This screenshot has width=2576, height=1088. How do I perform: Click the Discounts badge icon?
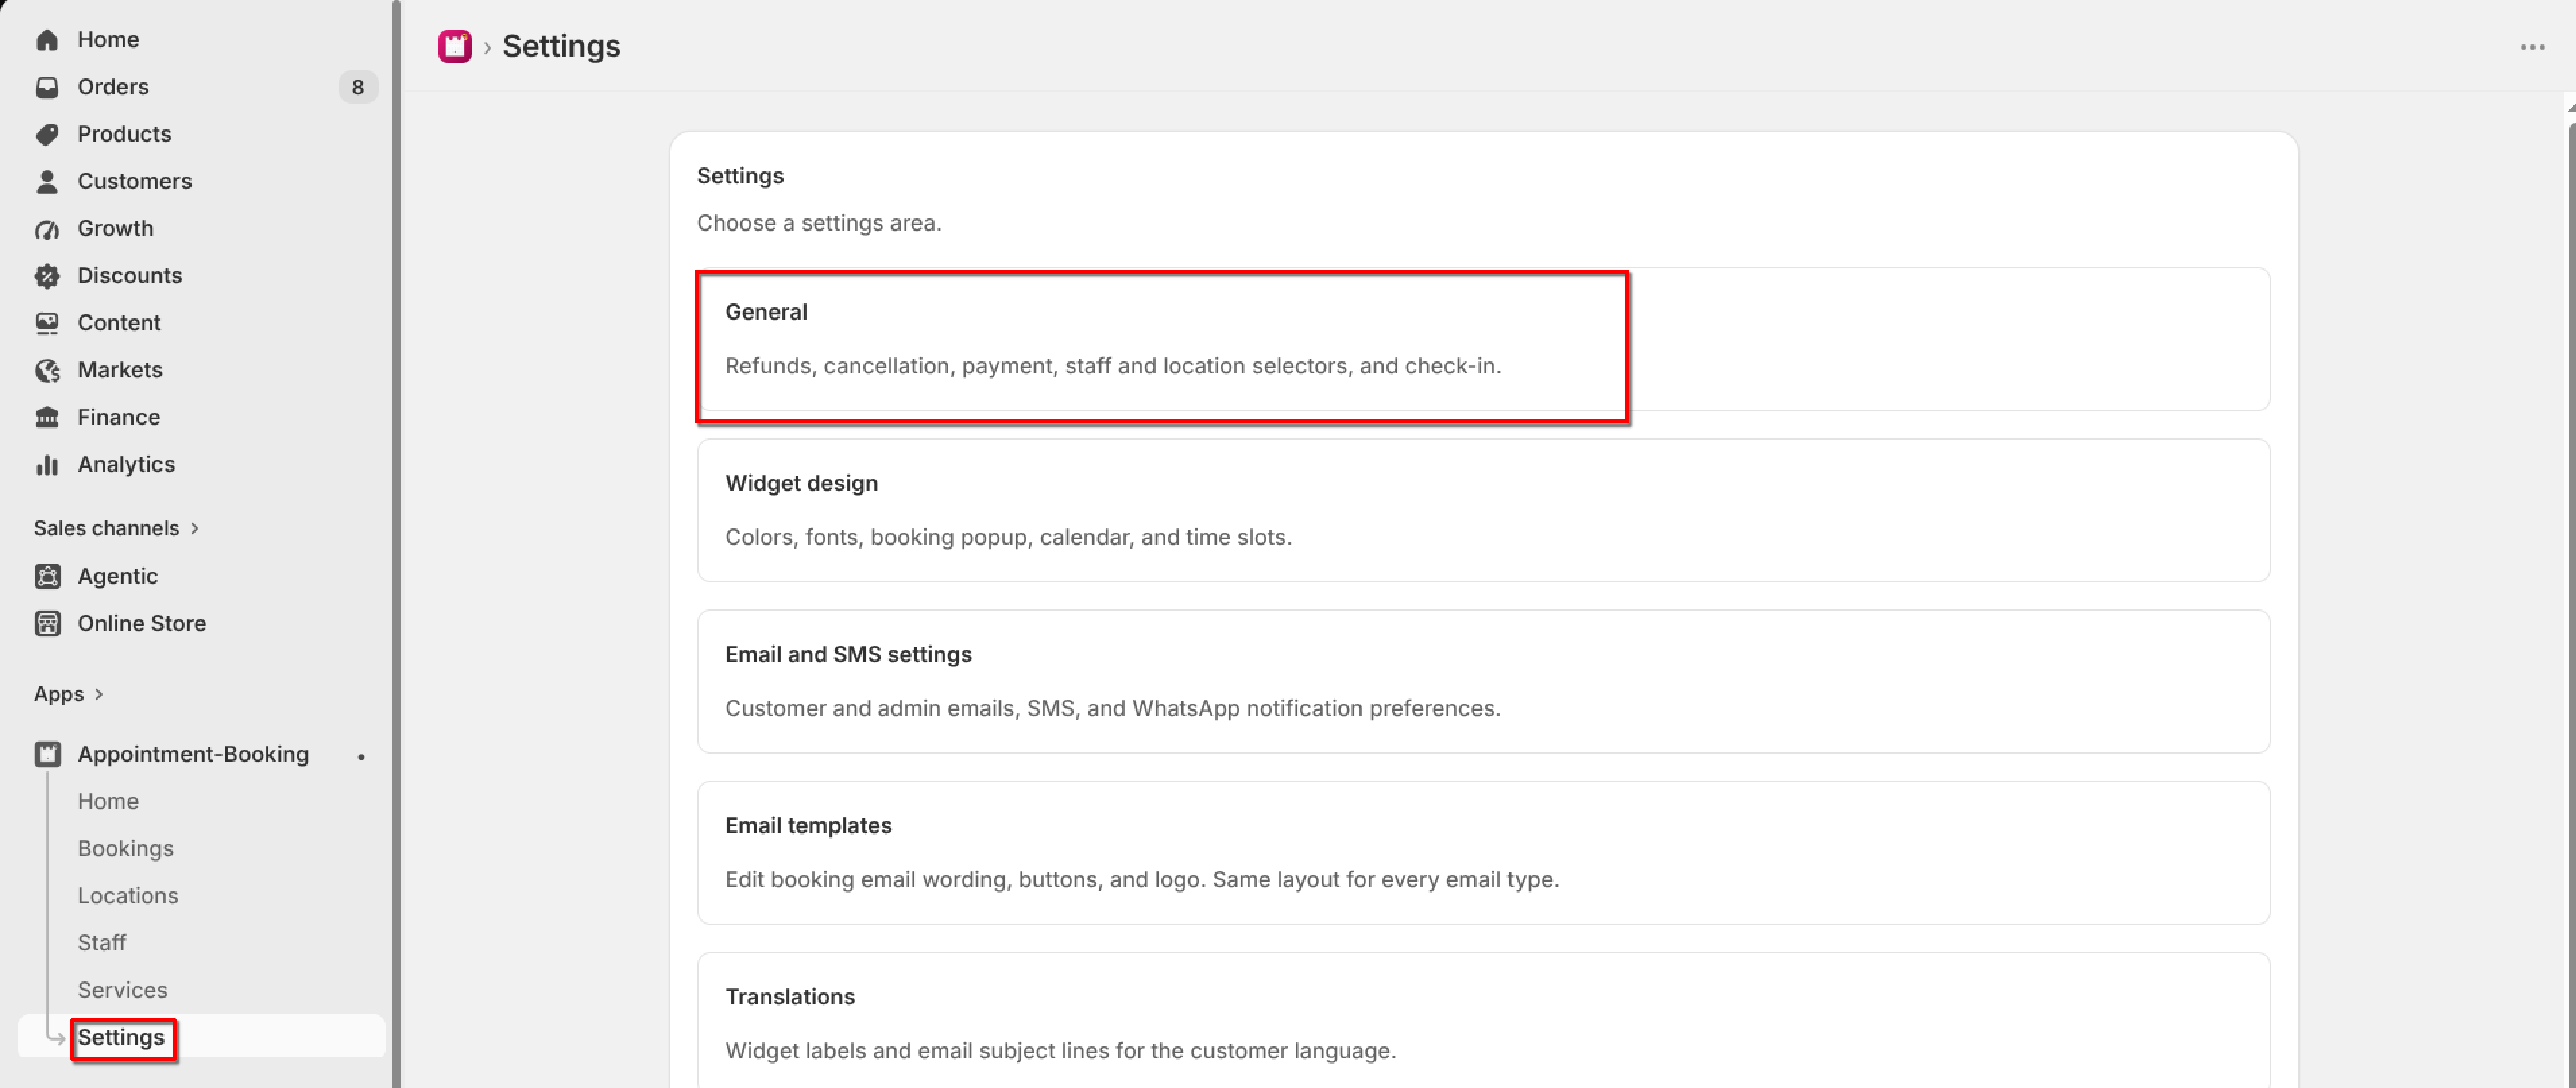click(x=47, y=276)
